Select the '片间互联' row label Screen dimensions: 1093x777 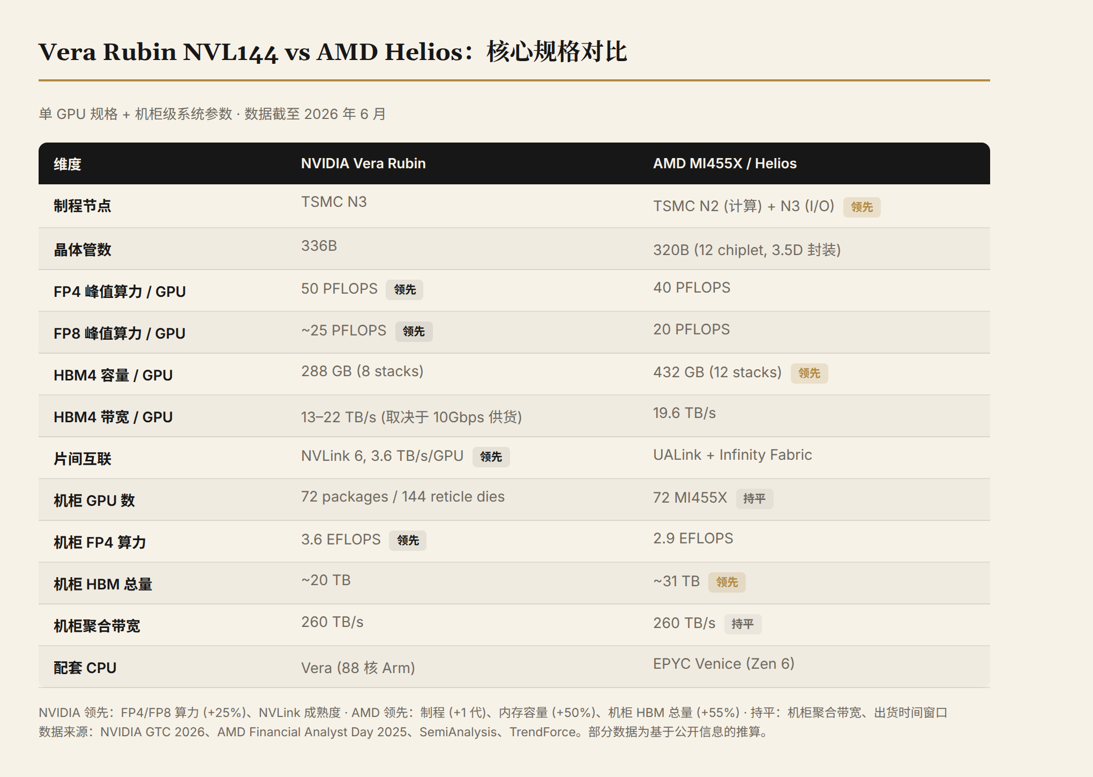83,459
